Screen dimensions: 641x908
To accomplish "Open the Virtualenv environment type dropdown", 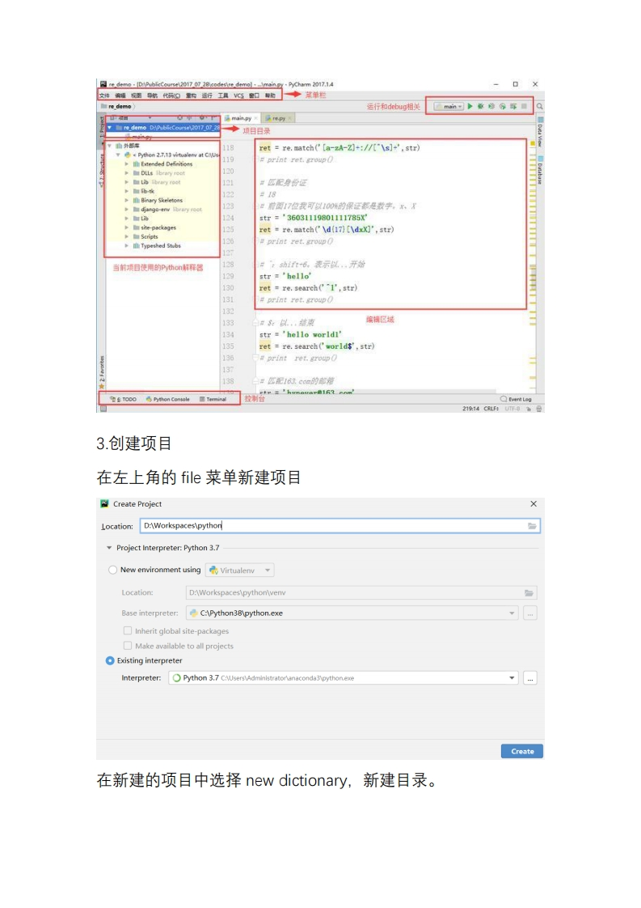I will point(239,571).
